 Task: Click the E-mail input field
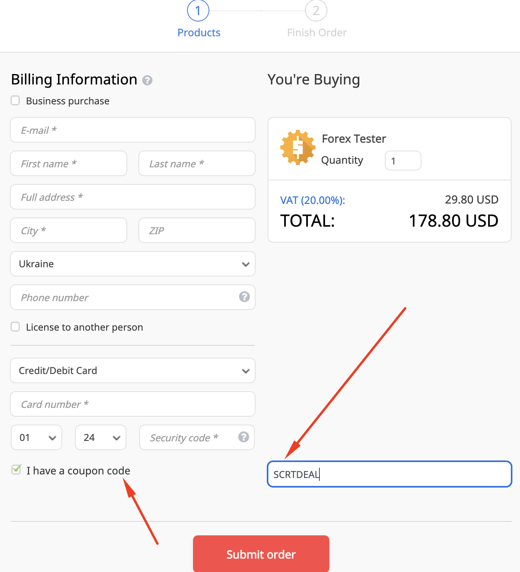click(132, 130)
